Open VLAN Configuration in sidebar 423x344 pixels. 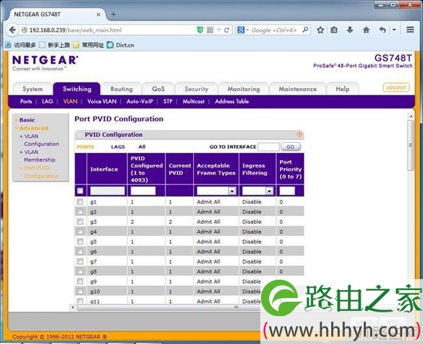click(x=41, y=140)
